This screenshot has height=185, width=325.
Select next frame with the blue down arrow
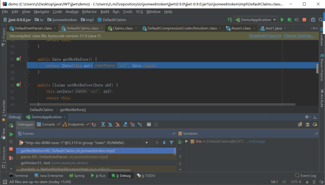(x=164, y=143)
